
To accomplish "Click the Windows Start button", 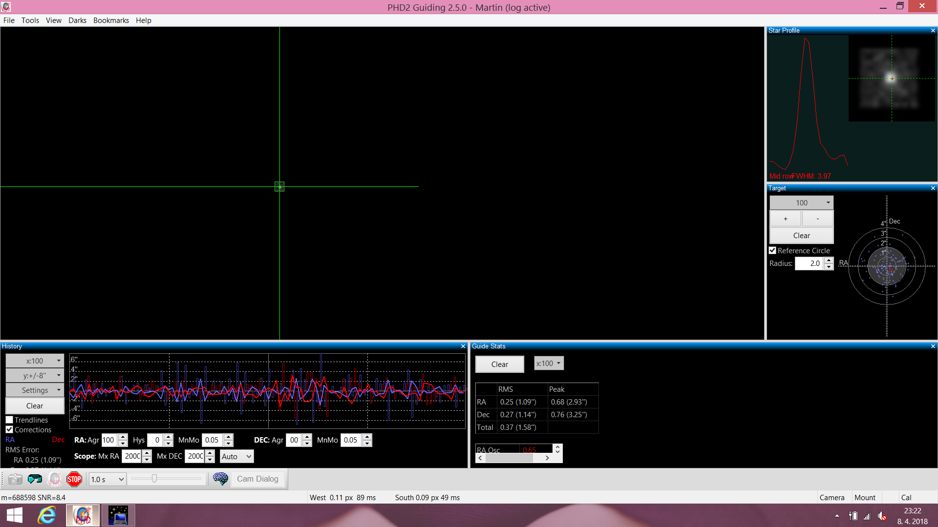I will pyautogui.click(x=15, y=515).
